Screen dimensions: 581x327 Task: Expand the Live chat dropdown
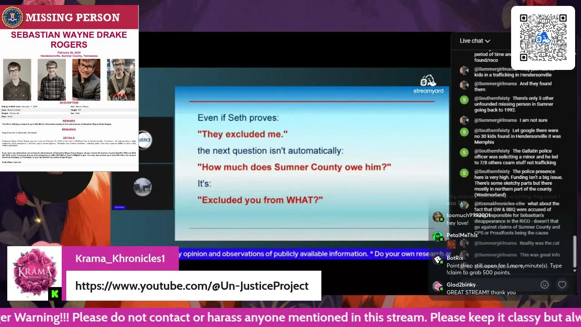click(x=475, y=41)
